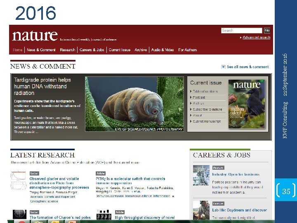This screenshot has height=223, width=297.
Task: Open the Research nav menu
Action: [68, 50]
